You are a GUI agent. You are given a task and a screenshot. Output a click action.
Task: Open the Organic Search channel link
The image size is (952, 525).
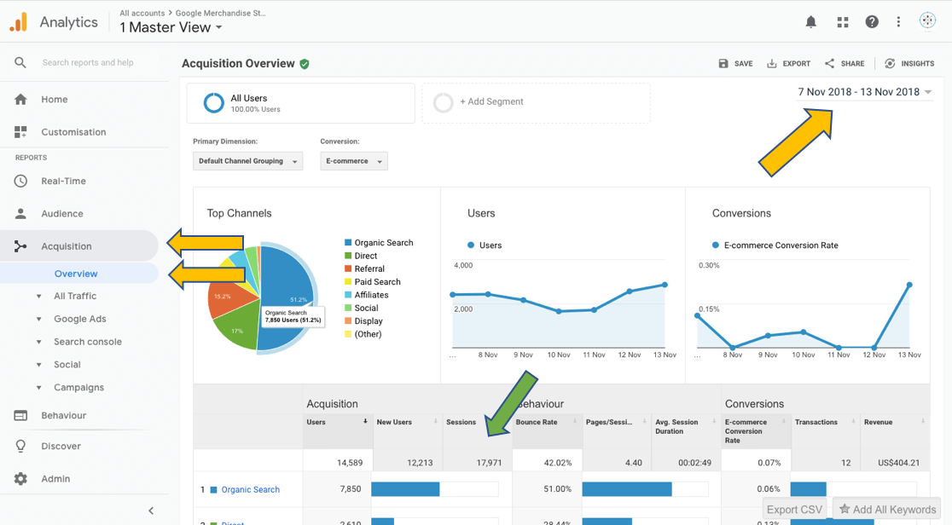(x=250, y=490)
